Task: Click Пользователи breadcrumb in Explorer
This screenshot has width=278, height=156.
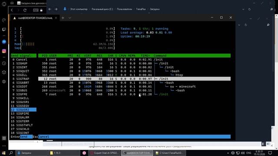Action: (125, 9)
